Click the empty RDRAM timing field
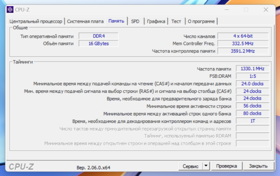Image resolution: width=280 pixels, height=176 pixels. pos(252,136)
